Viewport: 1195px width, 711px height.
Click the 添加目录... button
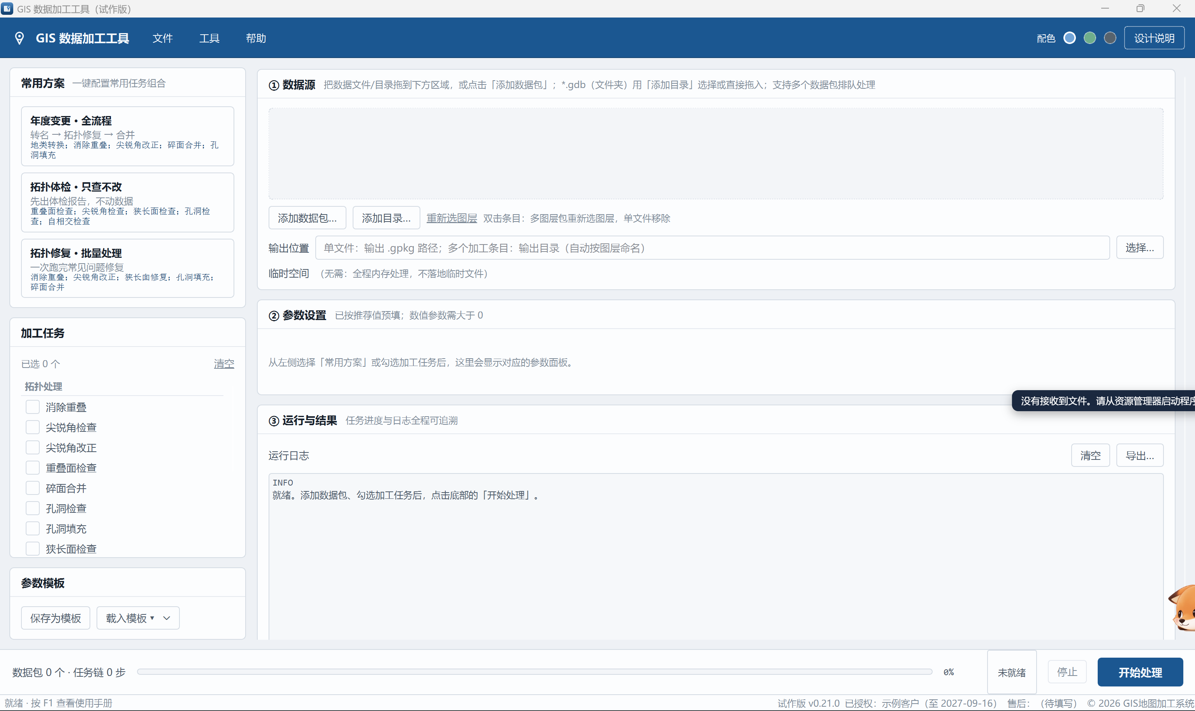[386, 218]
